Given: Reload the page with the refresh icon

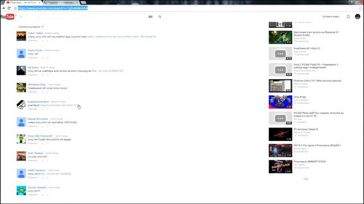Looking at the screenshot, I should point(9,8).
